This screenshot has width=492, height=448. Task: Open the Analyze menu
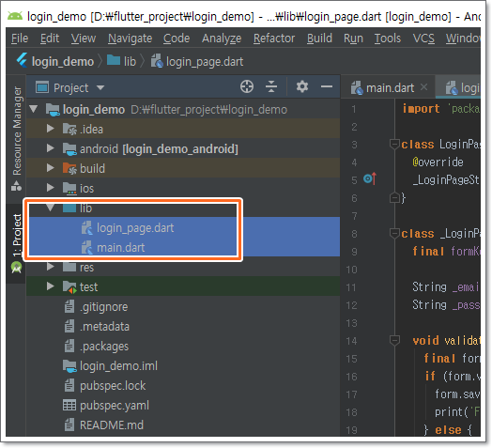coord(222,39)
